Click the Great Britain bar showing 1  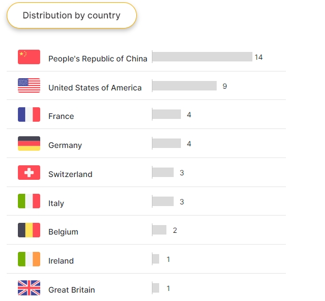tap(156, 288)
